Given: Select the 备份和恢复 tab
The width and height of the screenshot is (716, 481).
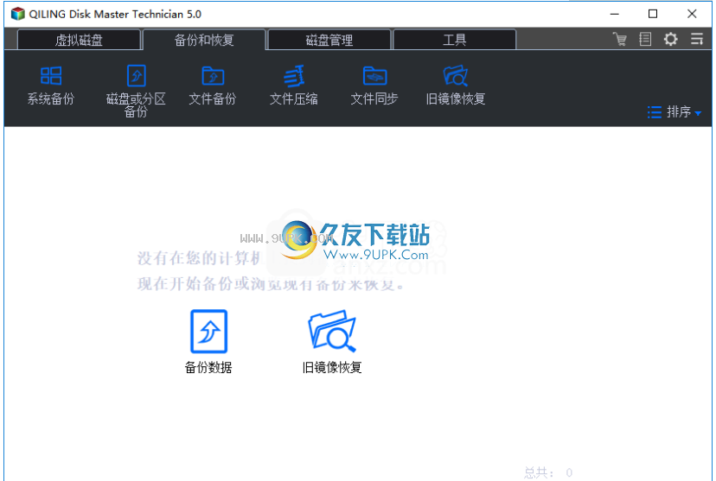Looking at the screenshot, I should click(204, 40).
